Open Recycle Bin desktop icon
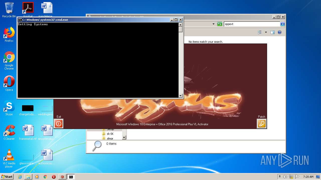 pos(9,10)
